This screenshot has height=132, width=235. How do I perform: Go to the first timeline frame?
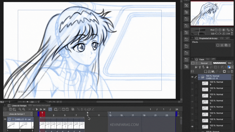[x=29, y=109]
